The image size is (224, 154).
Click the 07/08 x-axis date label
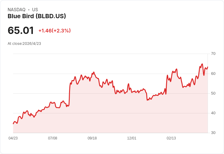tap(53, 138)
